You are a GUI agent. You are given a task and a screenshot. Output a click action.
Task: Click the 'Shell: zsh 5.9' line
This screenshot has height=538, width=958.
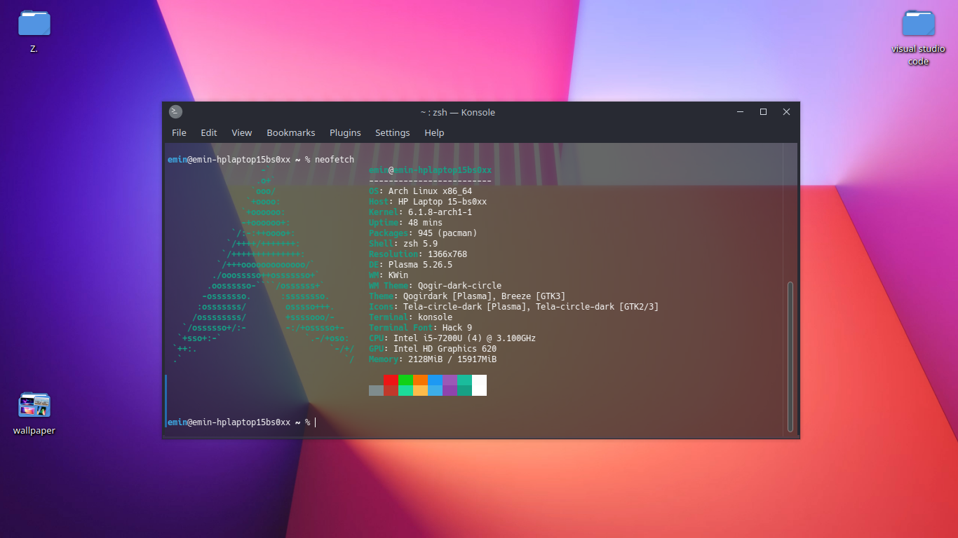[x=403, y=244]
